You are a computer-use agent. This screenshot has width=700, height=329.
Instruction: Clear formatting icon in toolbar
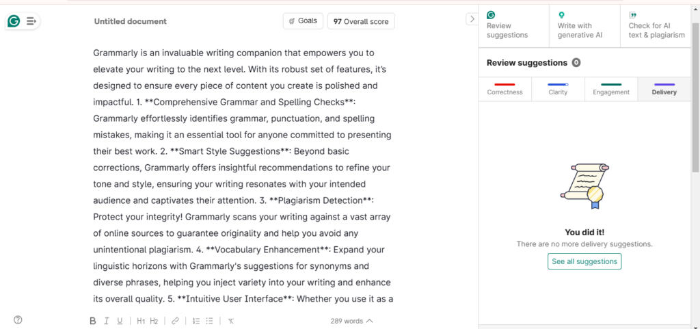[231, 321]
